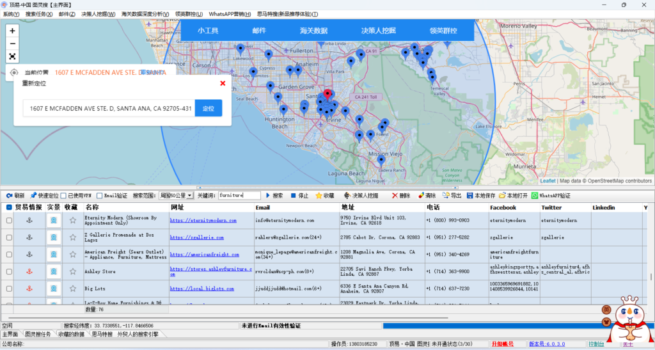The width and height of the screenshot is (655, 350).
Task: Check the select-all checkbox in table header
Action: tap(9, 207)
